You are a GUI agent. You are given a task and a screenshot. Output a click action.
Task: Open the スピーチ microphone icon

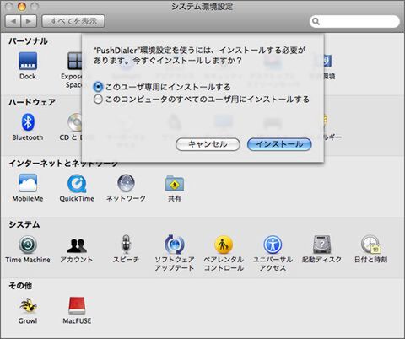click(x=126, y=245)
